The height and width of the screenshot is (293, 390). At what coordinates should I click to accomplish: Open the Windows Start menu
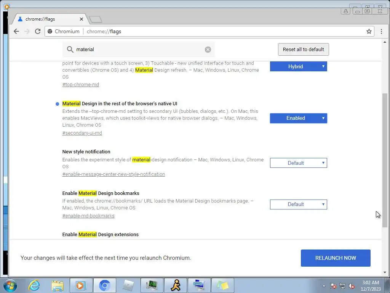10,285
